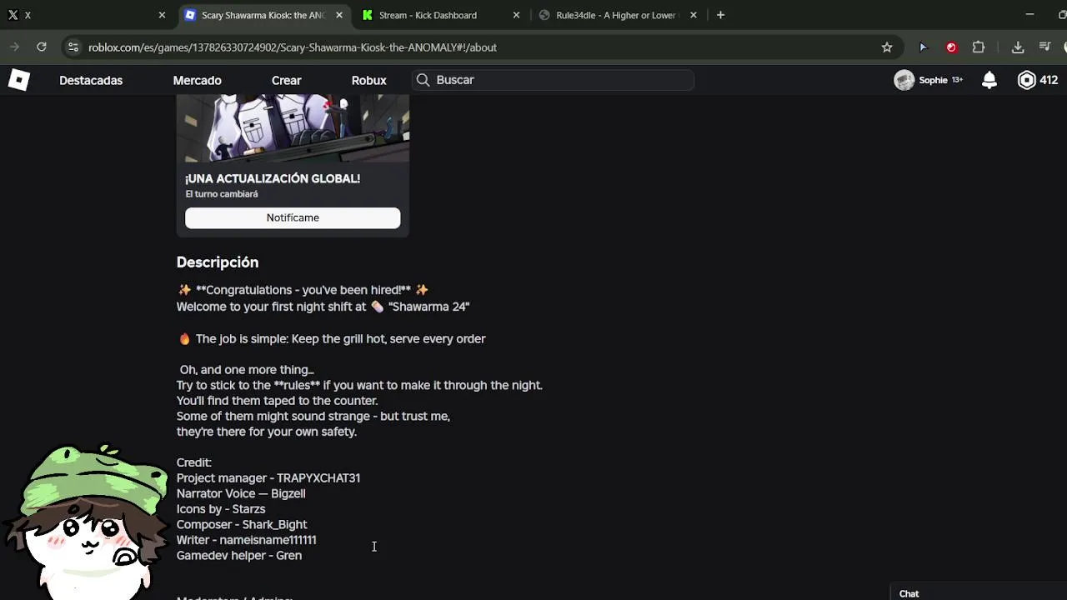Open the Robux balance icon
Viewport: 1067px width, 600px height.
pos(1027,80)
